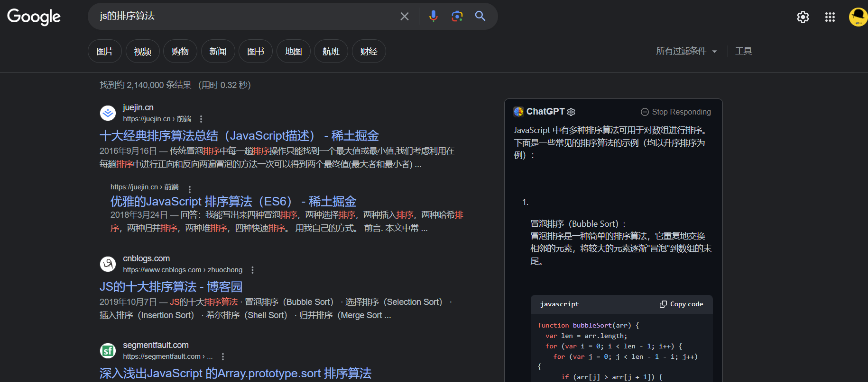Click 冒泡排序 (Bubble Sort) heading text
Screen dimensions: 868x382
pyautogui.click(x=578, y=224)
